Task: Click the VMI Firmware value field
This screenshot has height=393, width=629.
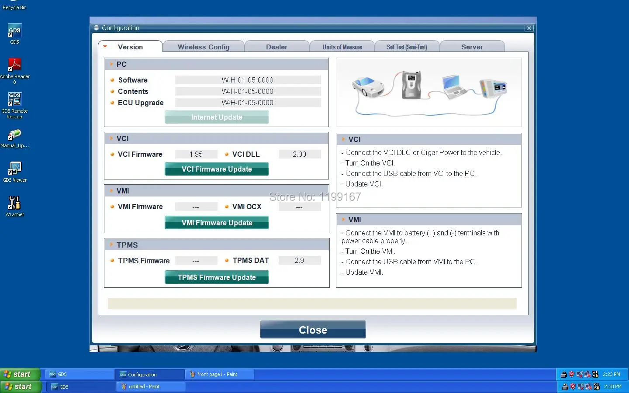Action: [x=196, y=207]
